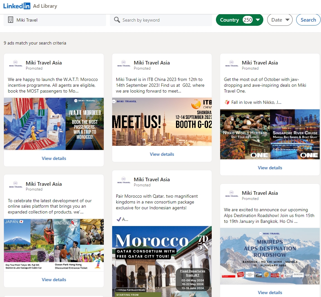Screen dimensions: 321x297
Task: Focus the Search by keyword field
Action: pyautogui.click(x=161, y=20)
